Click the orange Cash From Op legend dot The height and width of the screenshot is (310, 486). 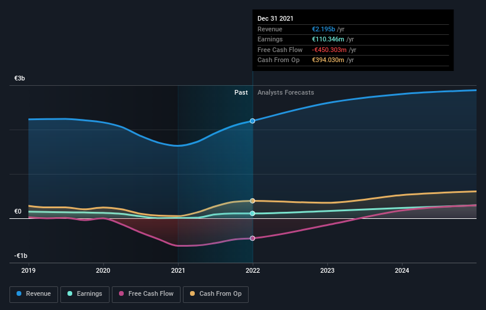[192, 293]
